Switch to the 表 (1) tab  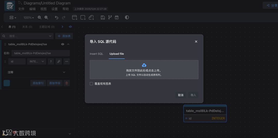pos(12,27)
